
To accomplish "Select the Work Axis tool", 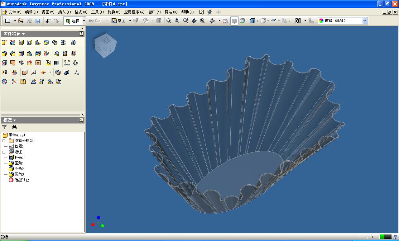I will (33, 72).
